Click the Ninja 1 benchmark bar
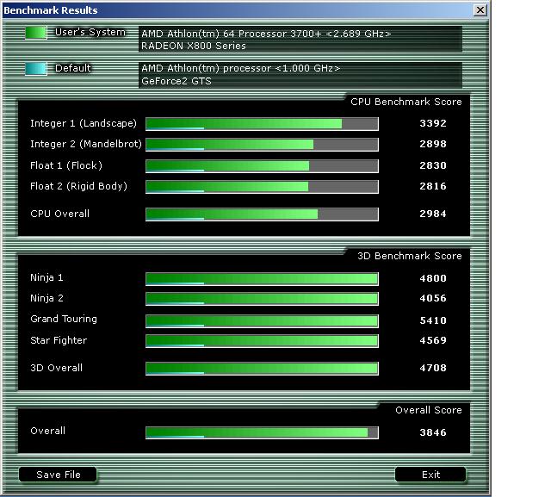Viewport: 551px width, 497px height. pos(262,278)
